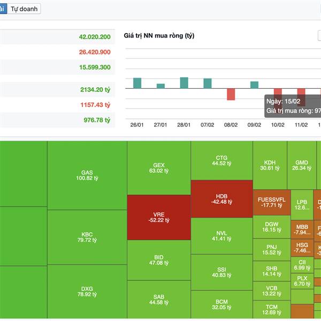Image resolution: width=321 pixels, height=321 pixels.
Task: Click the 07/02 bar in chart
Action: coord(208,83)
